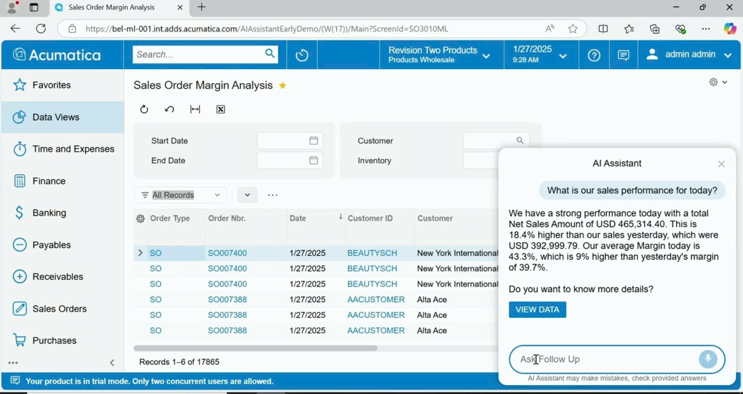Click the browser back arrow
Image resolution: width=743 pixels, height=394 pixels.
[x=15, y=28]
